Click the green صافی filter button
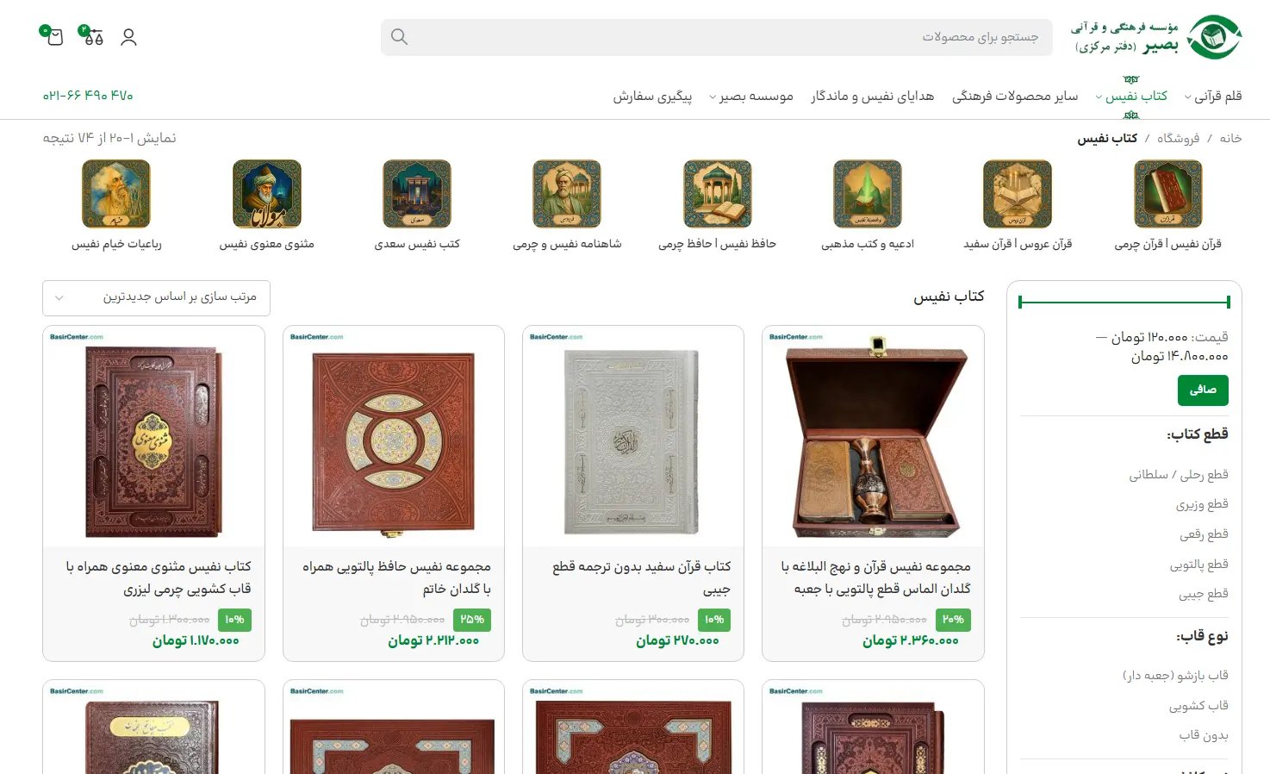1270x774 pixels. click(1203, 390)
